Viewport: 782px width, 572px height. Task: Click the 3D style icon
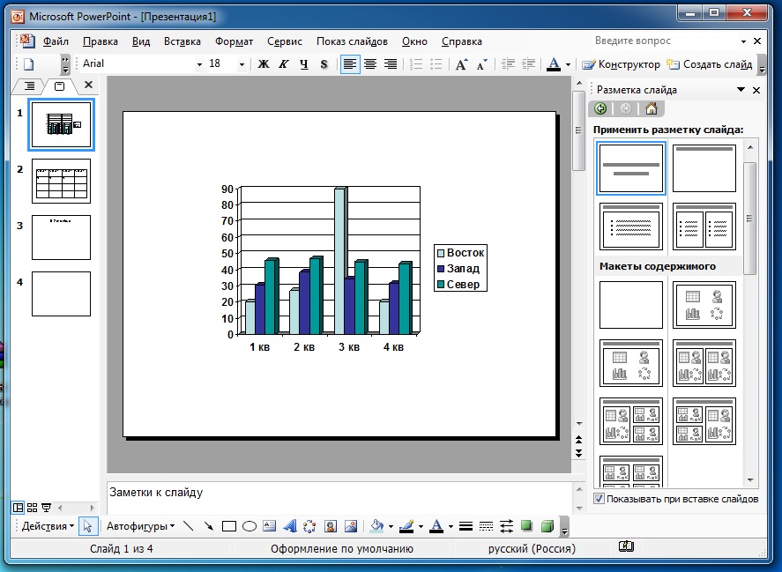pyautogui.click(x=547, y=526)
